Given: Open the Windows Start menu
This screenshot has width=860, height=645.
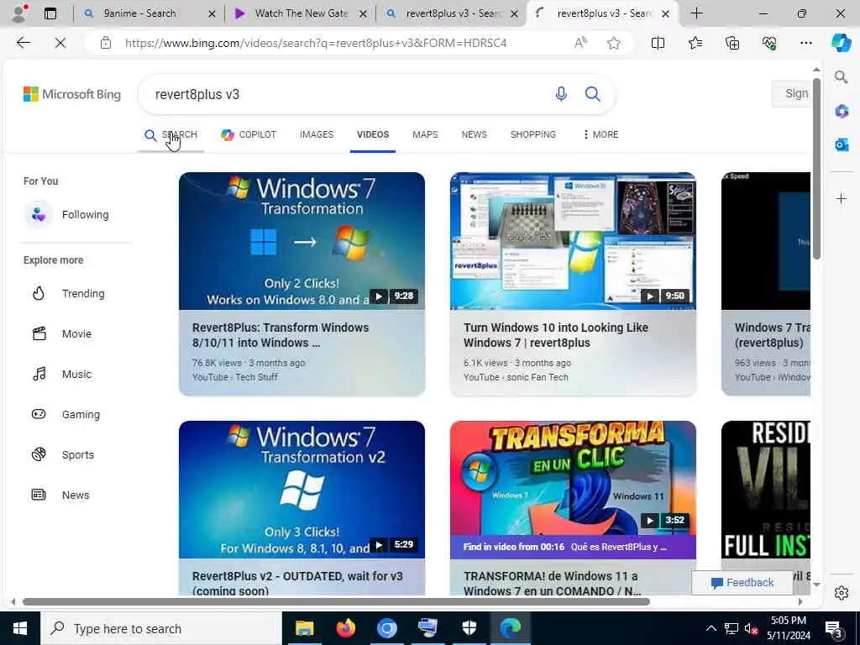Looking at the screenshot, I should click(20, 628).
